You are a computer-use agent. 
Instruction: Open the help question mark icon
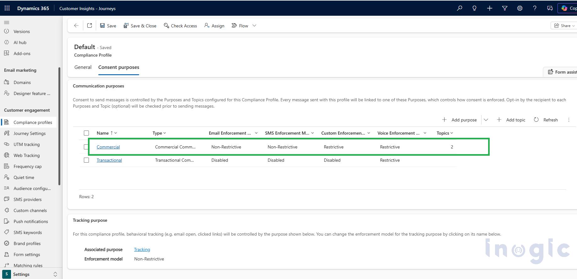coord(535,8)
